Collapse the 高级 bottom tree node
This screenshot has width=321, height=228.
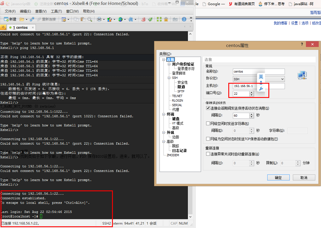click(163, 141)
